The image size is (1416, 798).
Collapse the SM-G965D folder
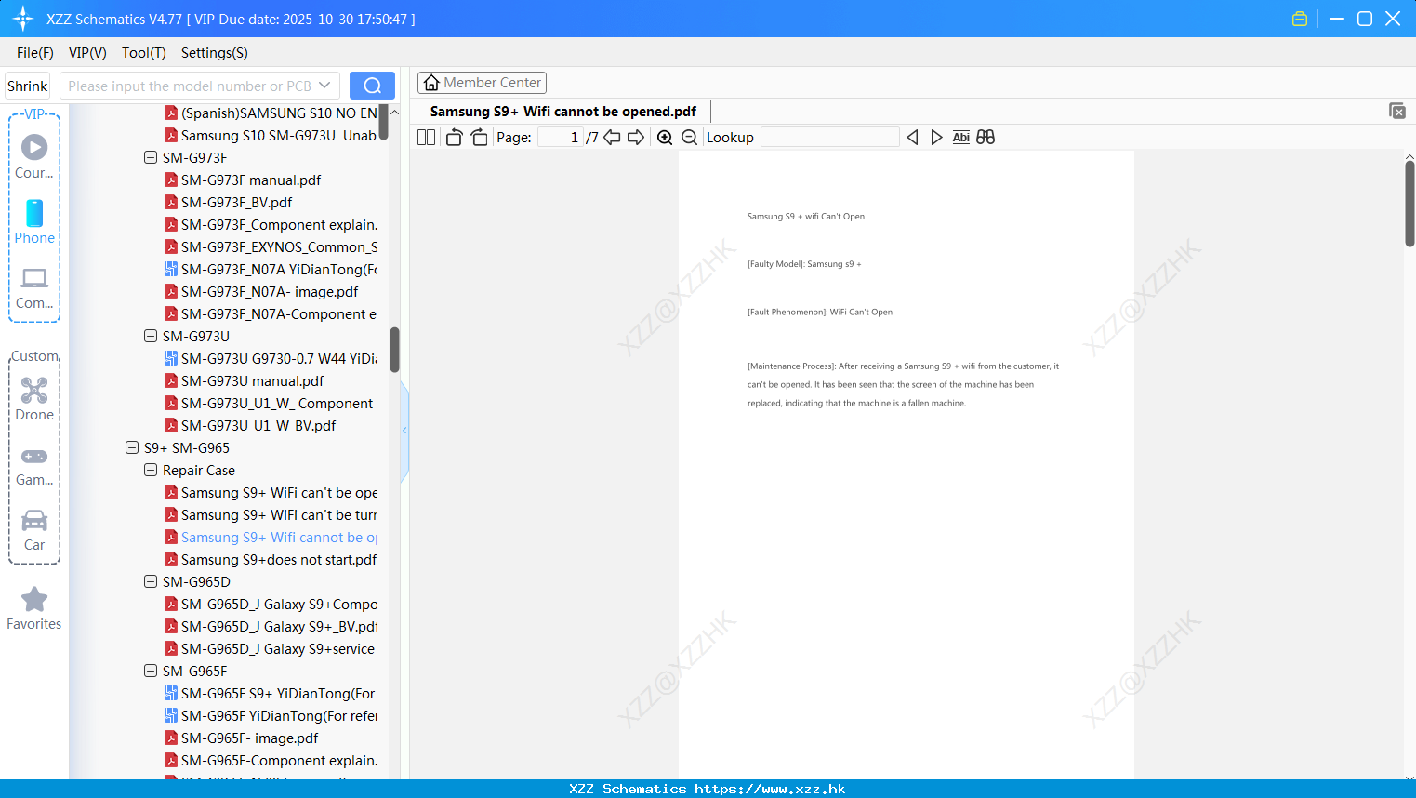tap(151, 582)
